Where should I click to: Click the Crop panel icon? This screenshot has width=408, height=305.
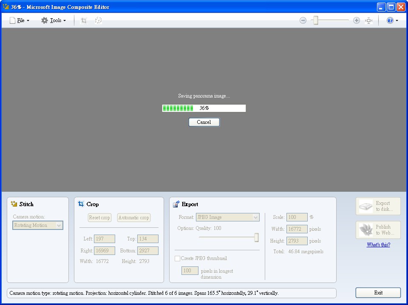click(x=81, y=204)
